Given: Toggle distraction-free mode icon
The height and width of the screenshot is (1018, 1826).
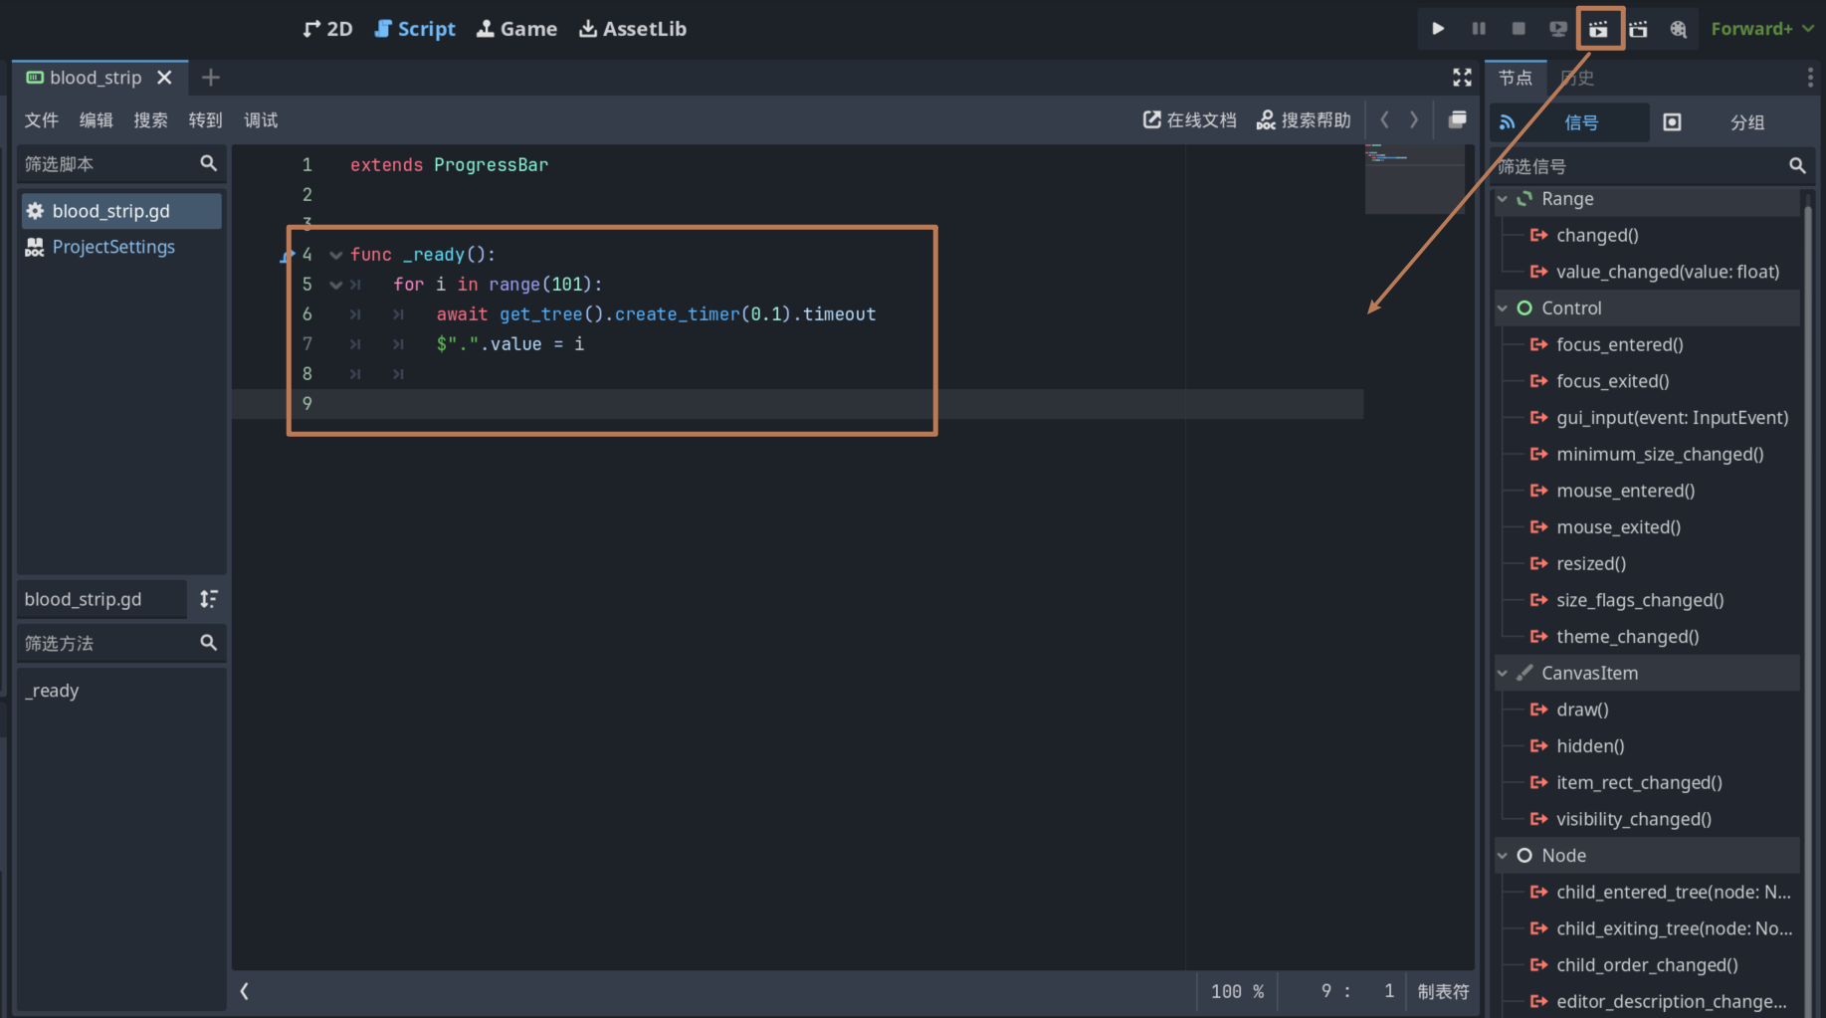Looking at the screenshot, I should [x=1462, y=77].
